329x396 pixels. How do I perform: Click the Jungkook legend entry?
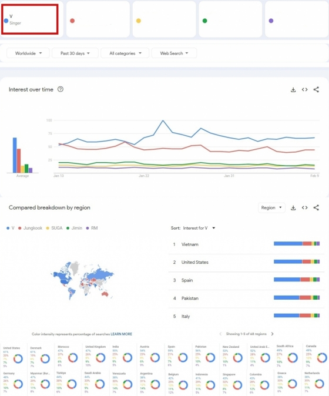point(31,228)
